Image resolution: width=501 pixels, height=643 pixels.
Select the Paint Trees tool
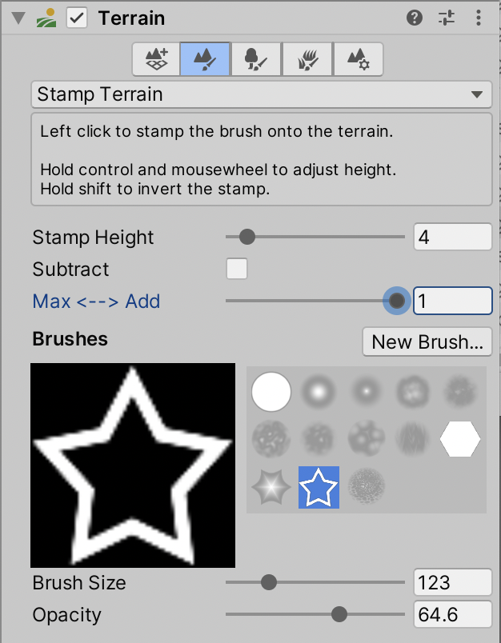[x=258, y=59]
